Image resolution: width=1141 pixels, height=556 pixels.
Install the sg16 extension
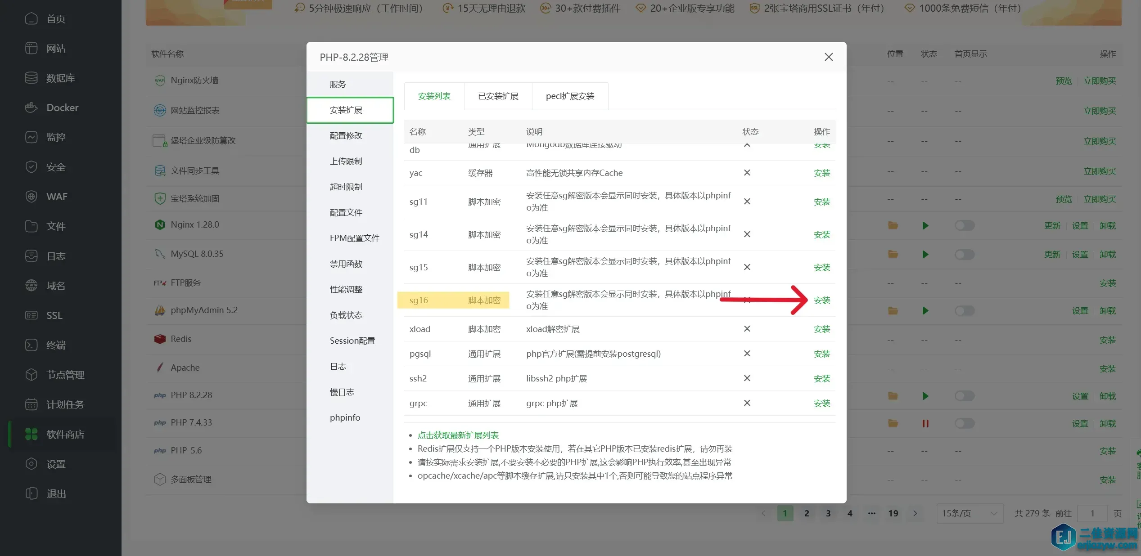tap(821, 300)
